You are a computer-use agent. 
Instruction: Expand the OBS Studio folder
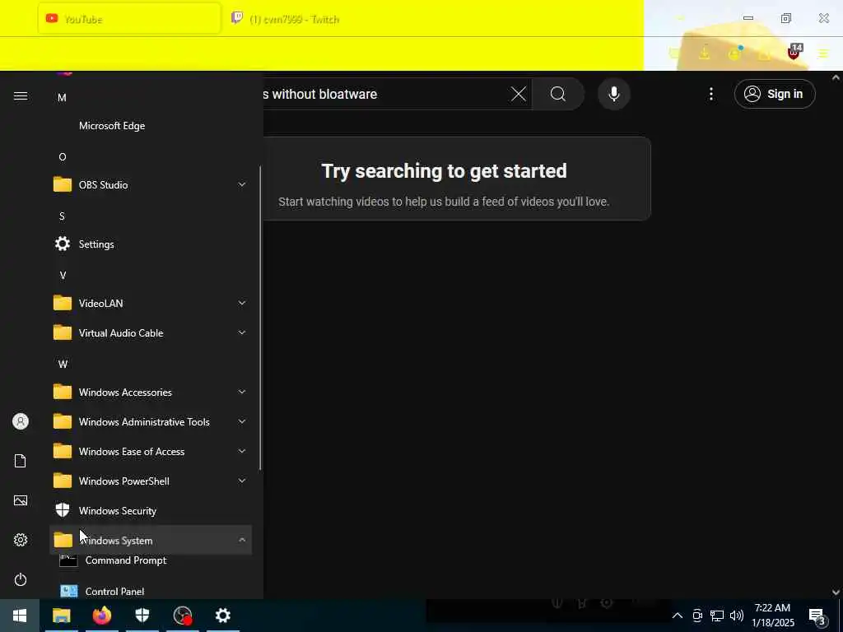point(151,185)
